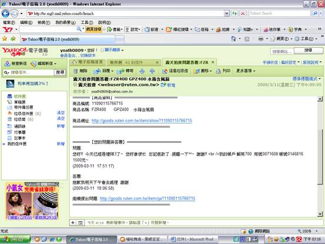This screenshot has width=325, height=244.
Task: Open the 寄件備份匣 sent folder
Action: (20, 108)
